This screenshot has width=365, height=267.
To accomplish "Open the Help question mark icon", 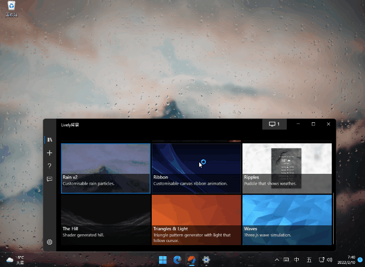I will tap(50, 166).
